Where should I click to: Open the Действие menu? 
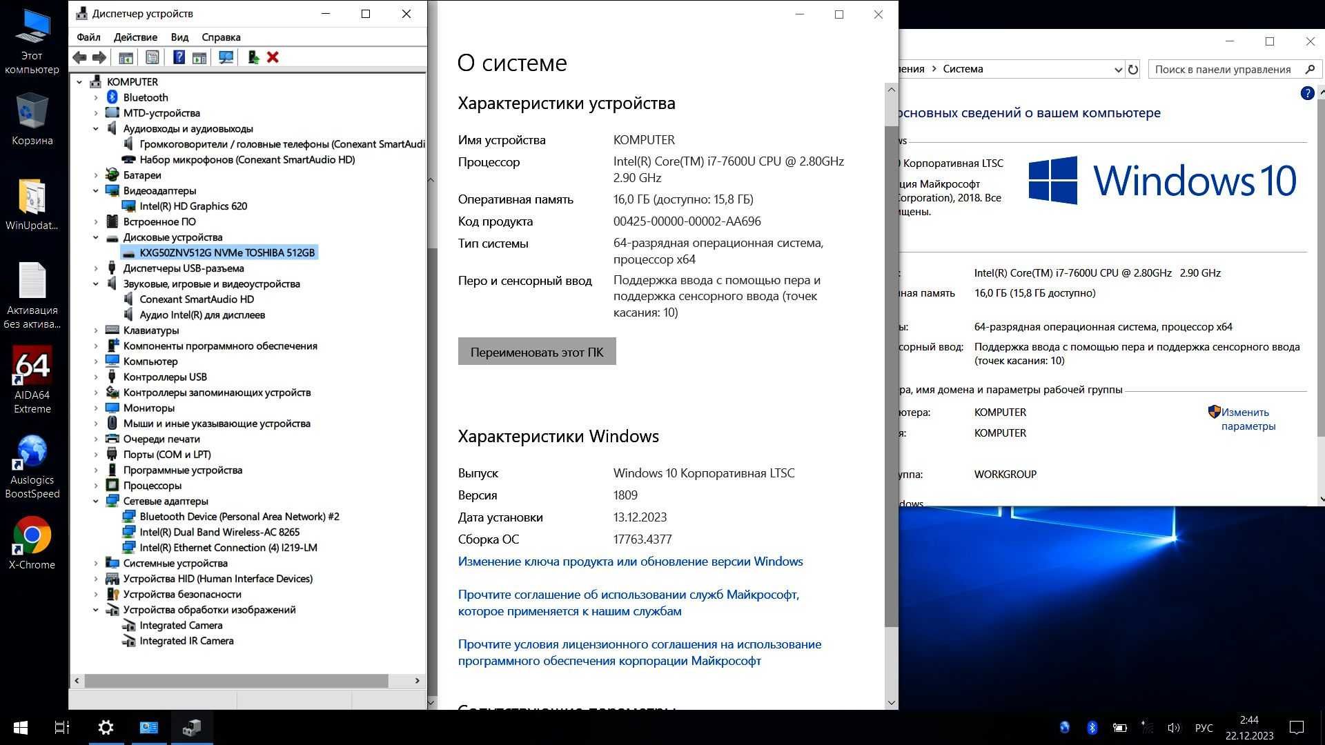click(135, 37)
